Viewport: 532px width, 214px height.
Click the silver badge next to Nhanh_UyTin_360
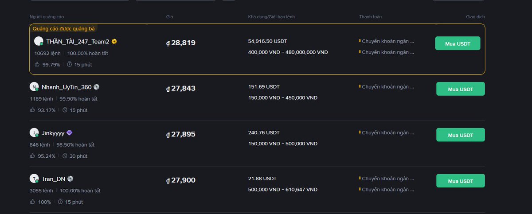point(96,87)
